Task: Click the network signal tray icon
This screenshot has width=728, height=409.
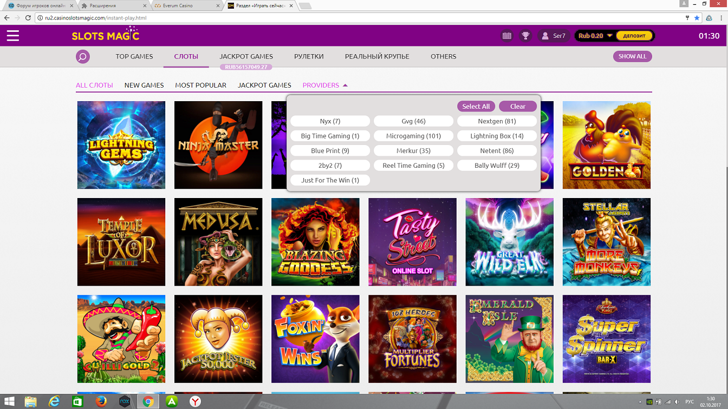Action: [x=667, y=402]
